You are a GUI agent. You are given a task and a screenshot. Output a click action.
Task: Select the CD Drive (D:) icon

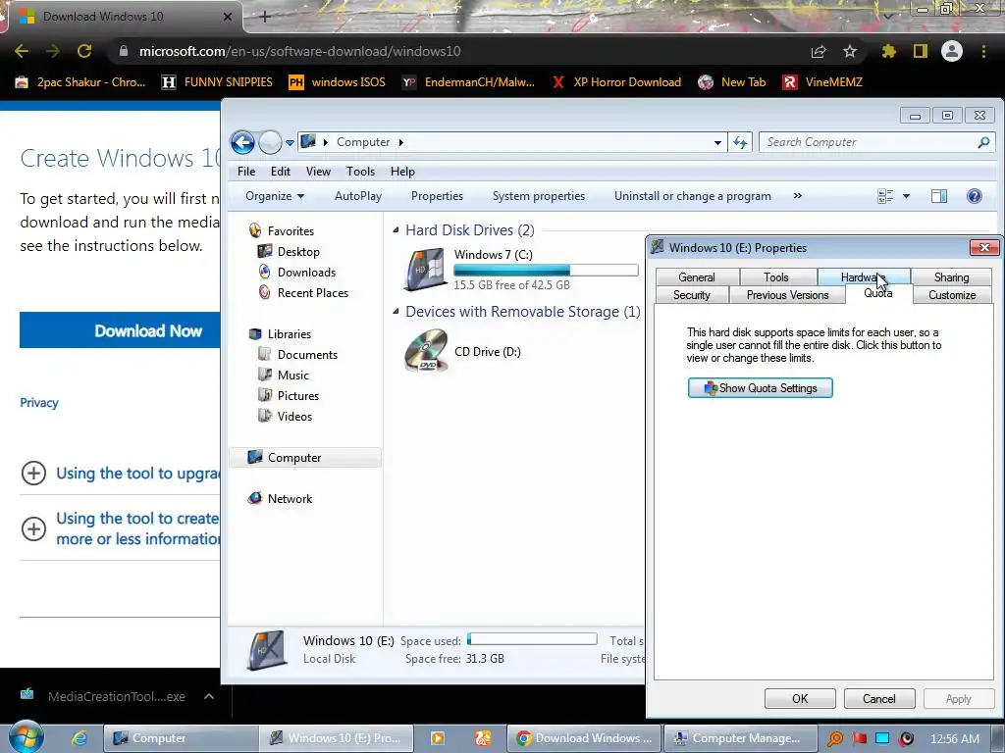426,350
